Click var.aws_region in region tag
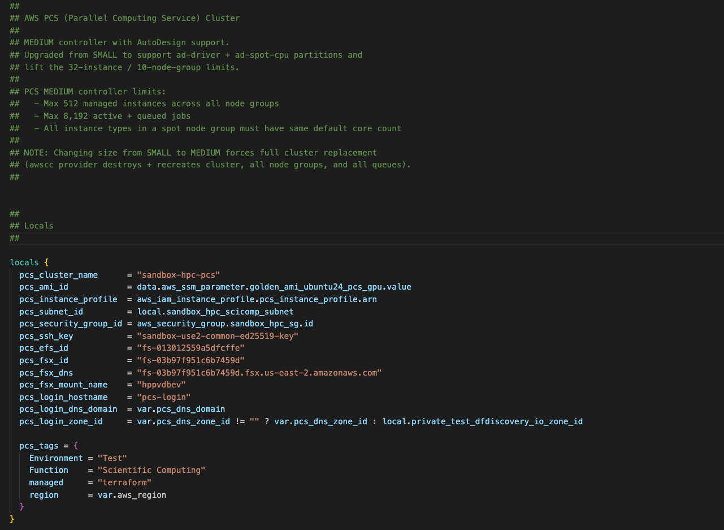724x530 pixels. [x=132, y=495]
